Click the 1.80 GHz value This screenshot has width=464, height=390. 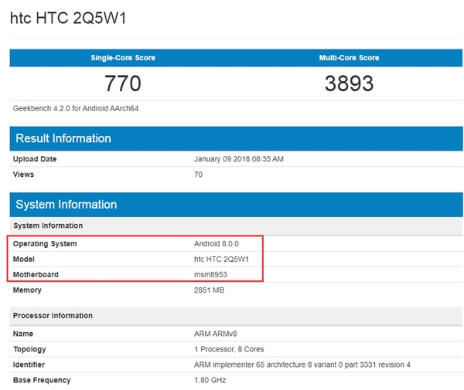tap(210, 380)
